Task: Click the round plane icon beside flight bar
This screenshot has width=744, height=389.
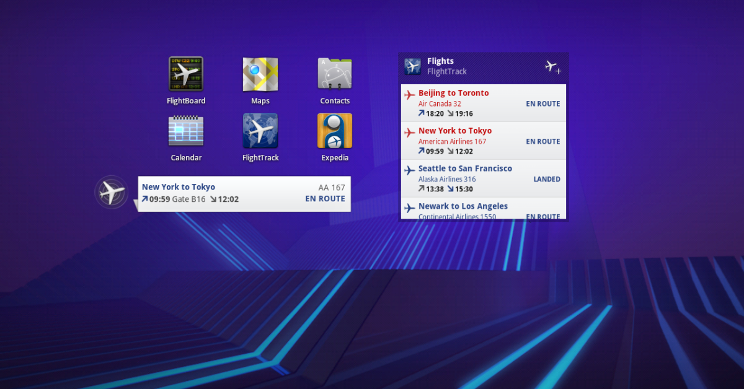Action: pos(112,193)
